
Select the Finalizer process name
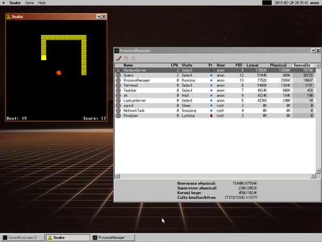pos(130,116)
